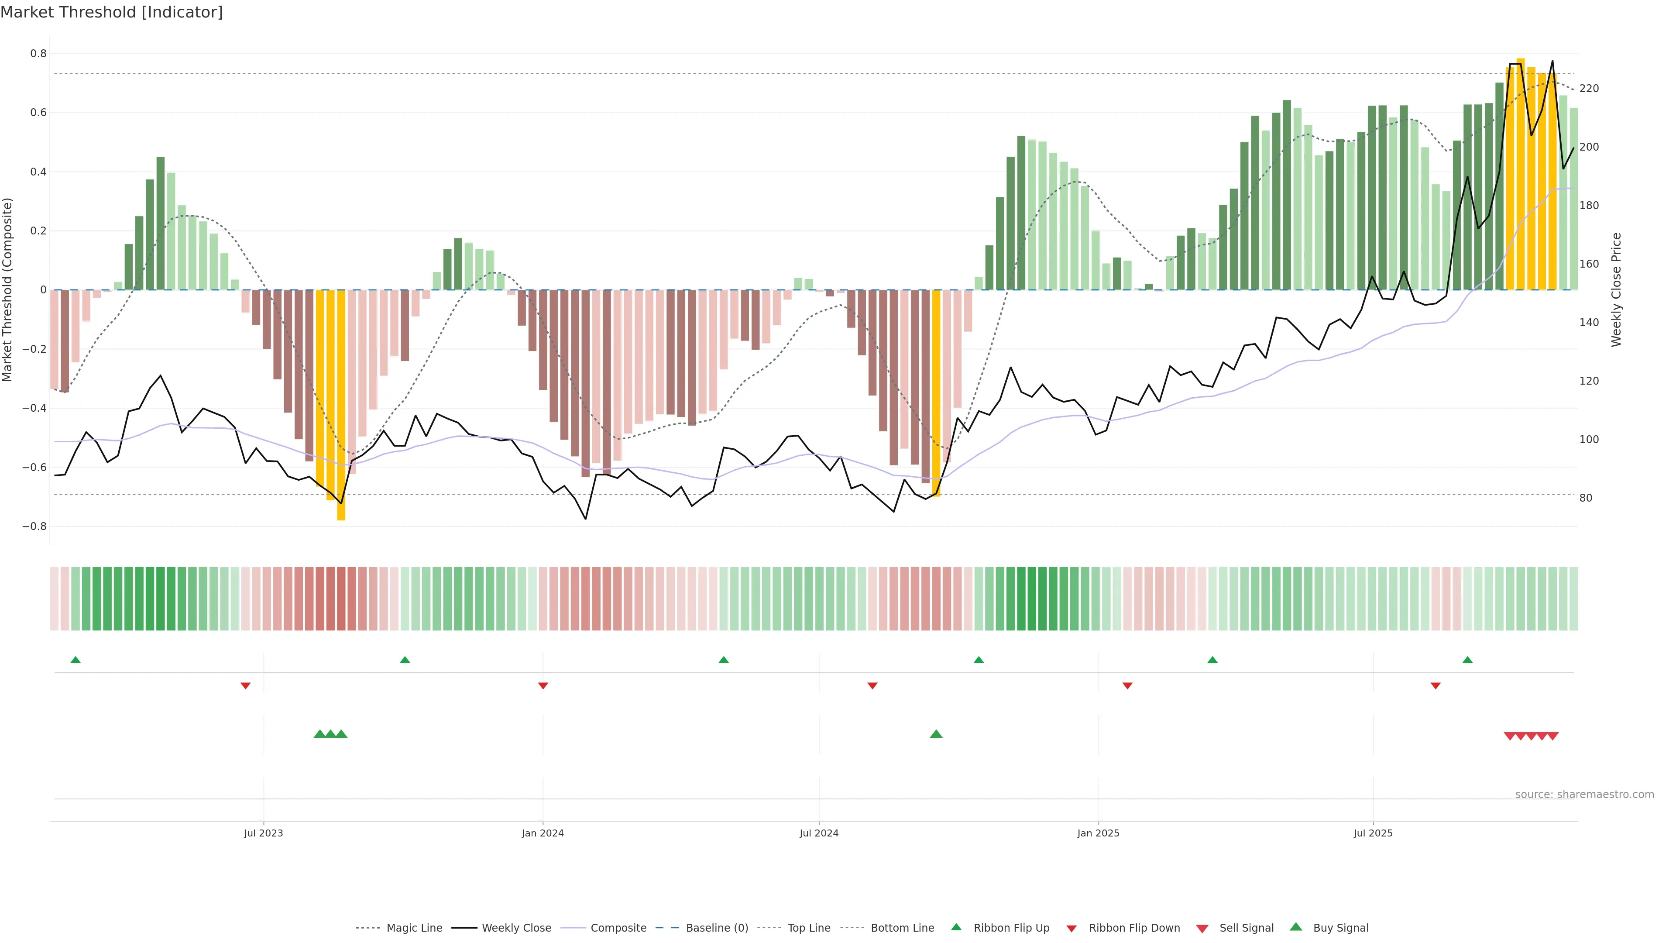Click the Jan 2025 x-axis label
Screen dimensions: 1676x943
[1098, 833]
